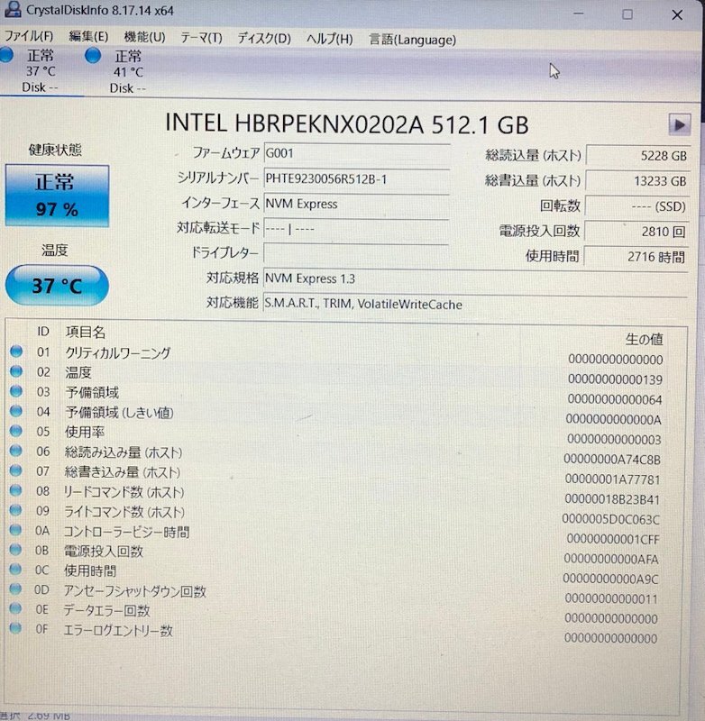Click the next disk arrow button
The height and width of the screenshot is (721, 705).
click(679, 124)
